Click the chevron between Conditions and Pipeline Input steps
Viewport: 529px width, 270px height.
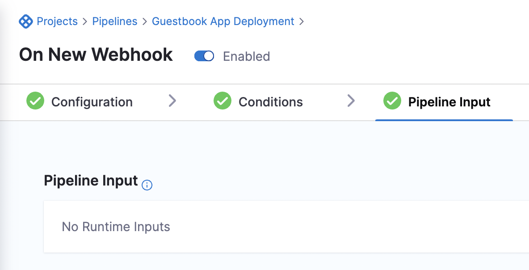(x=352, y=101)
